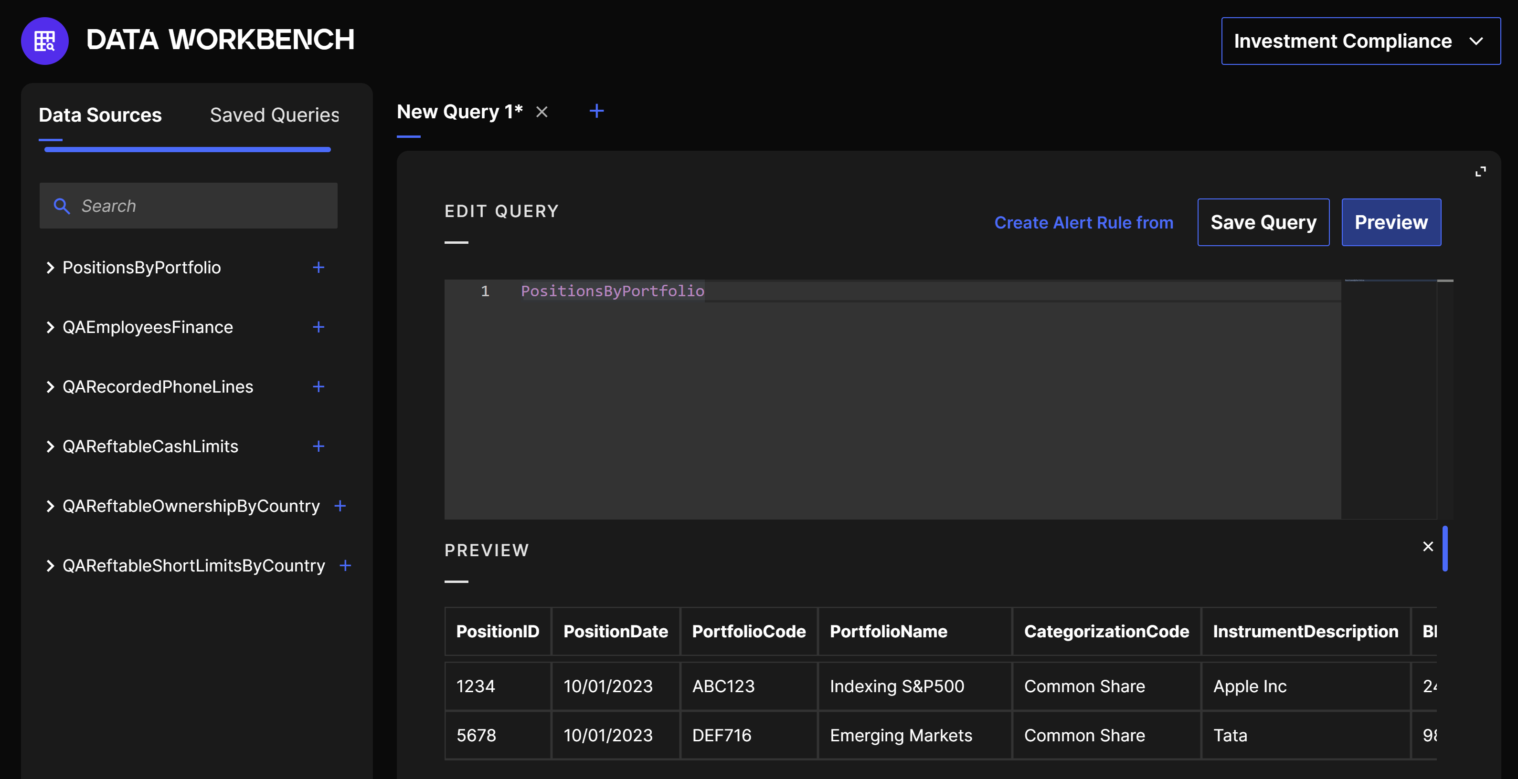Click the Data Workbench logo icon

45,41
